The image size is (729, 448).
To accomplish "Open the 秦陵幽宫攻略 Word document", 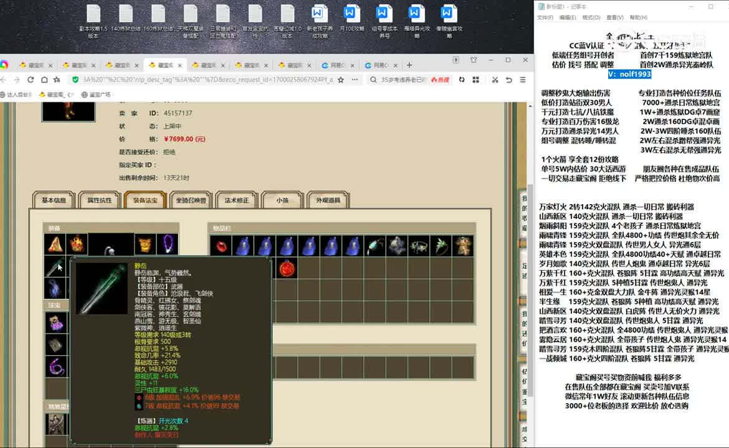I will (x=449, y=21).
